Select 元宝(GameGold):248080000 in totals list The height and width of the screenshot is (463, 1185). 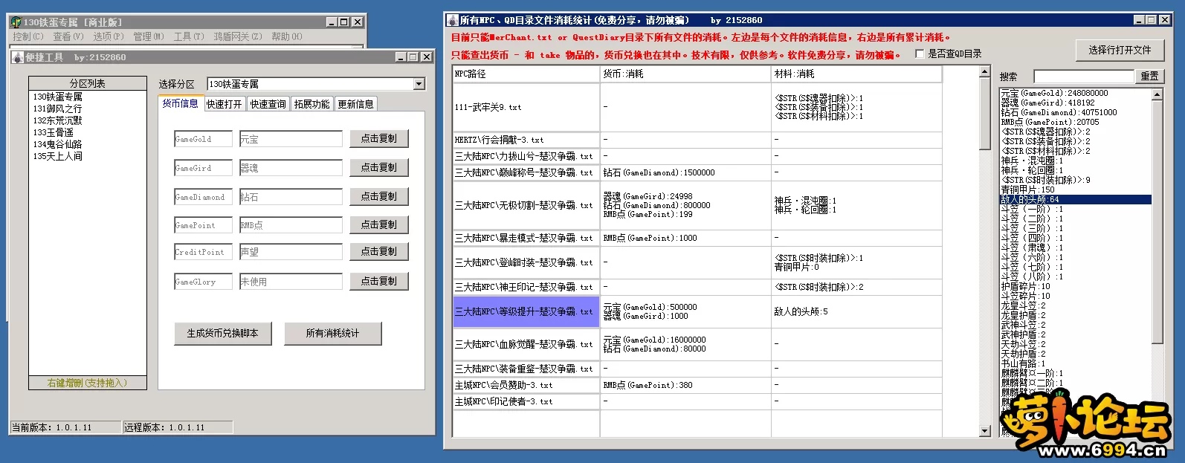coord(1075,93)
